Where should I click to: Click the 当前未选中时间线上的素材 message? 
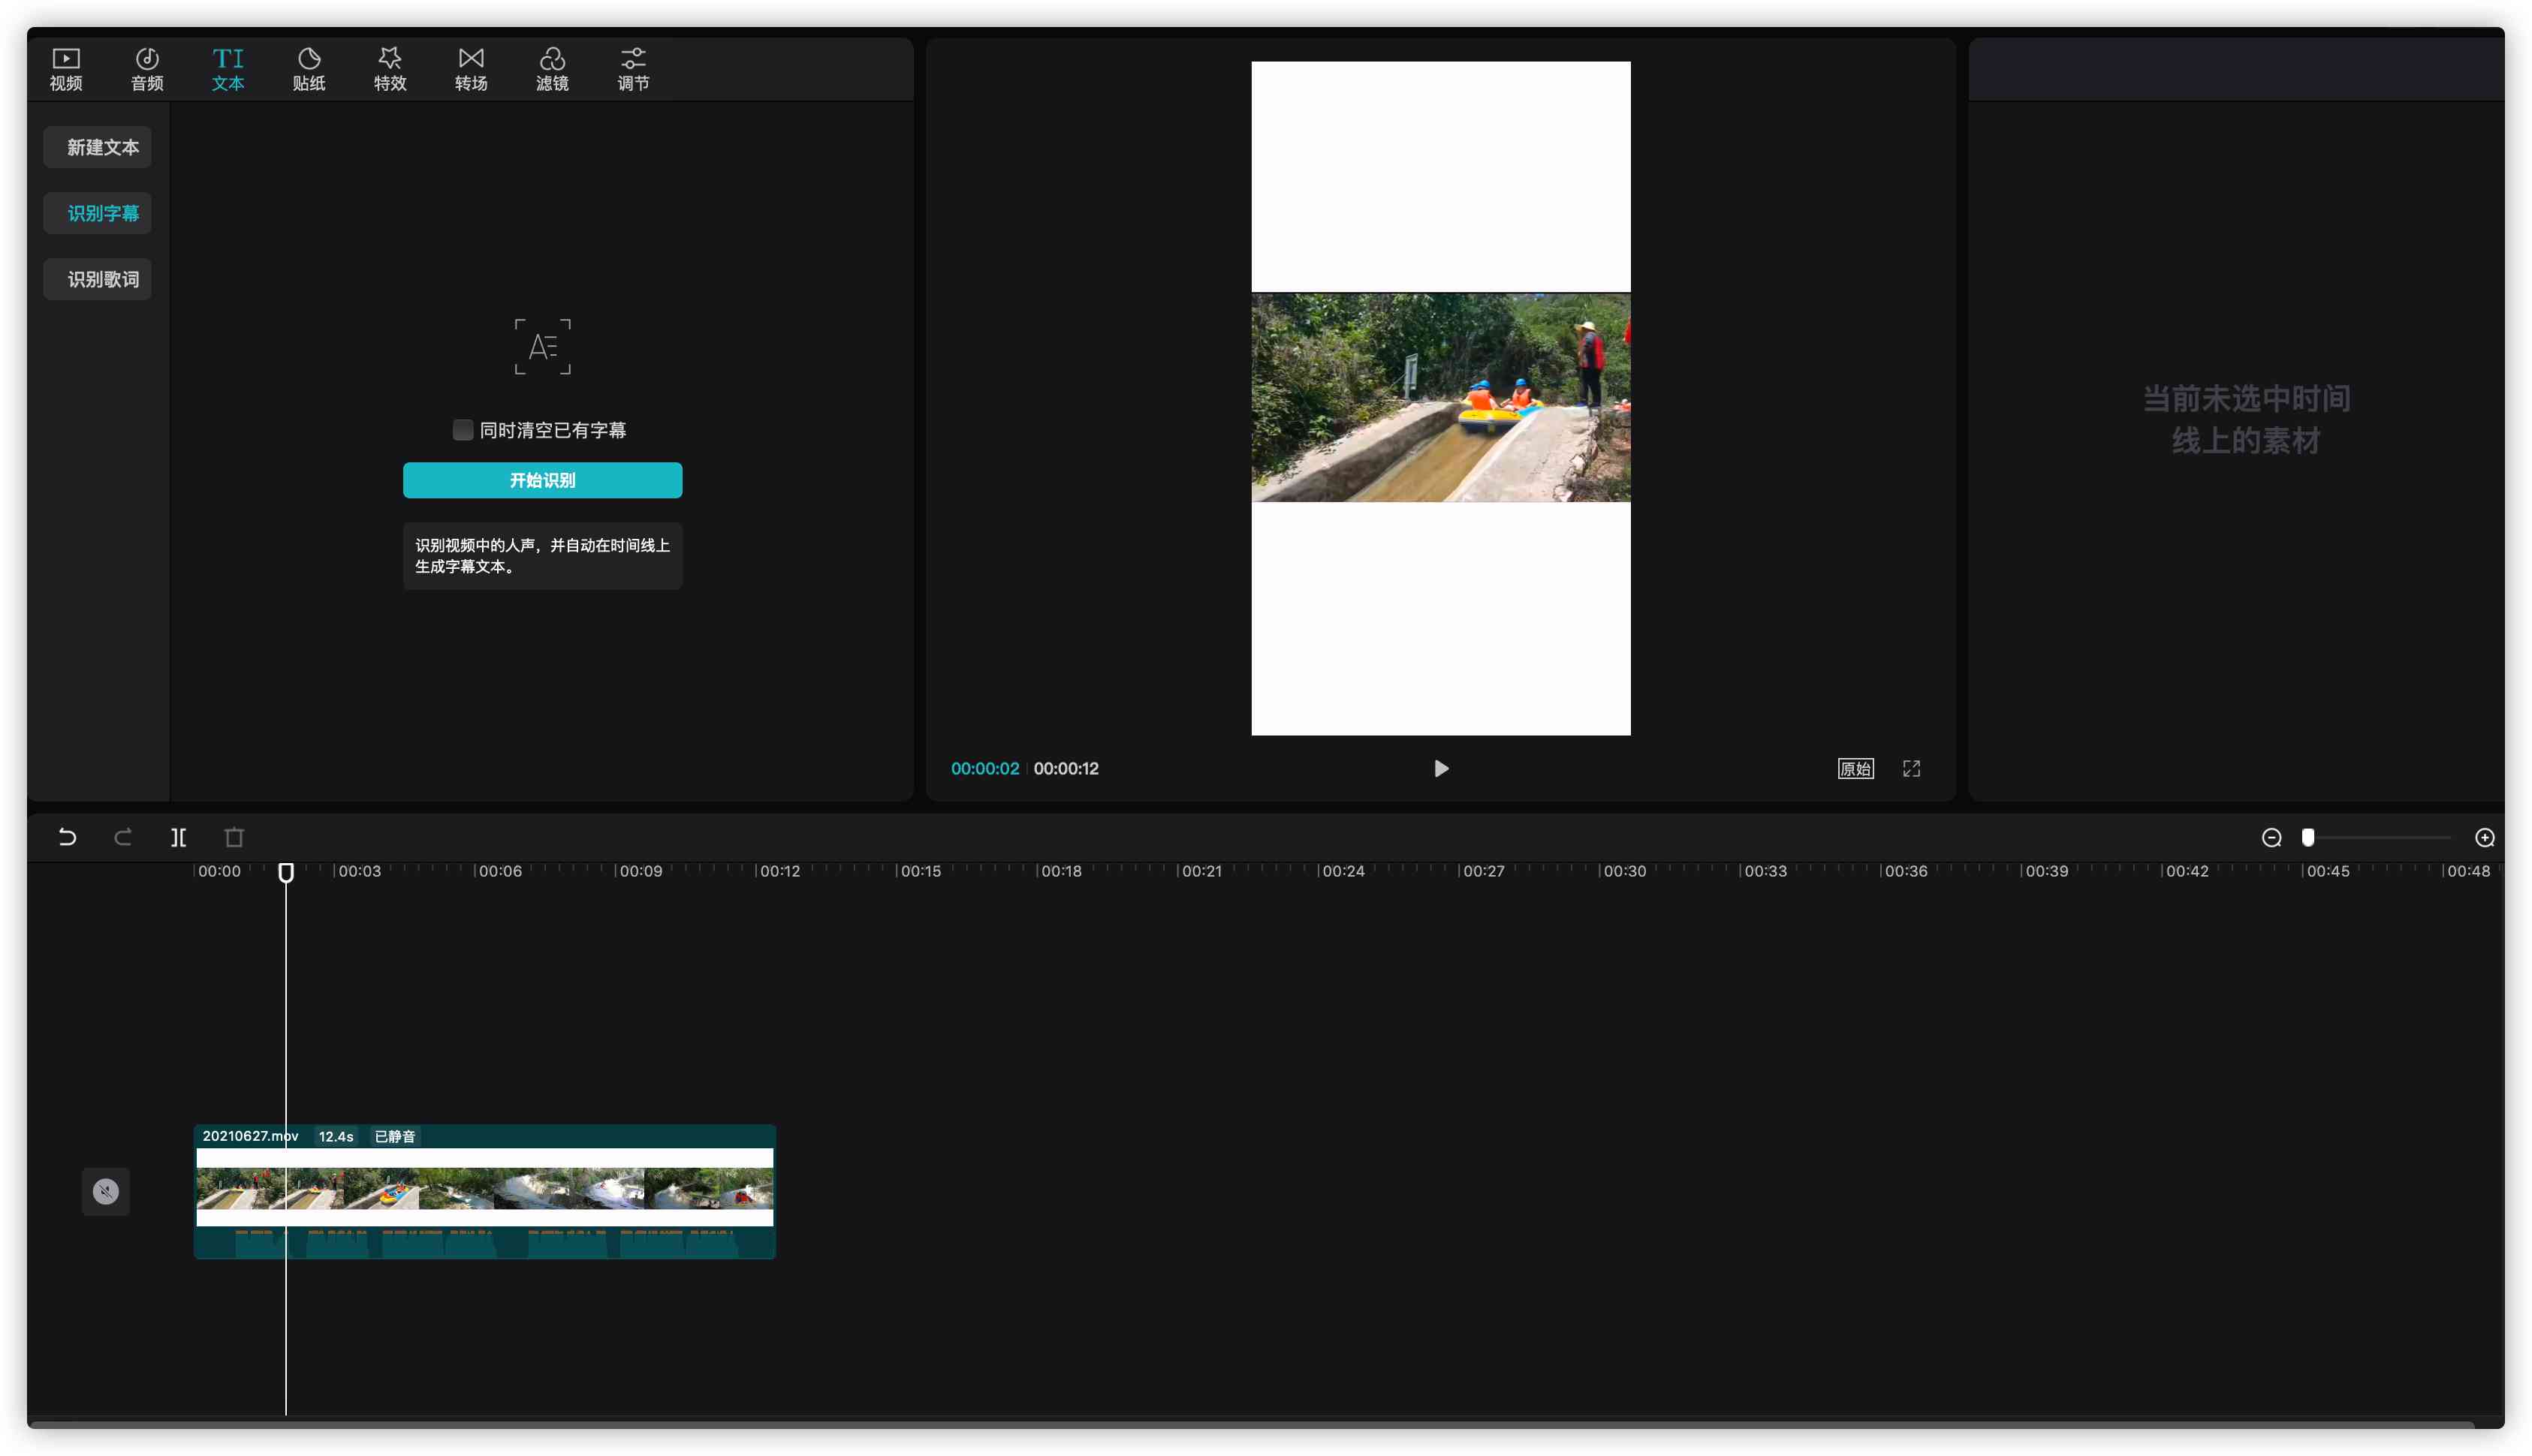click(2246, 419)
